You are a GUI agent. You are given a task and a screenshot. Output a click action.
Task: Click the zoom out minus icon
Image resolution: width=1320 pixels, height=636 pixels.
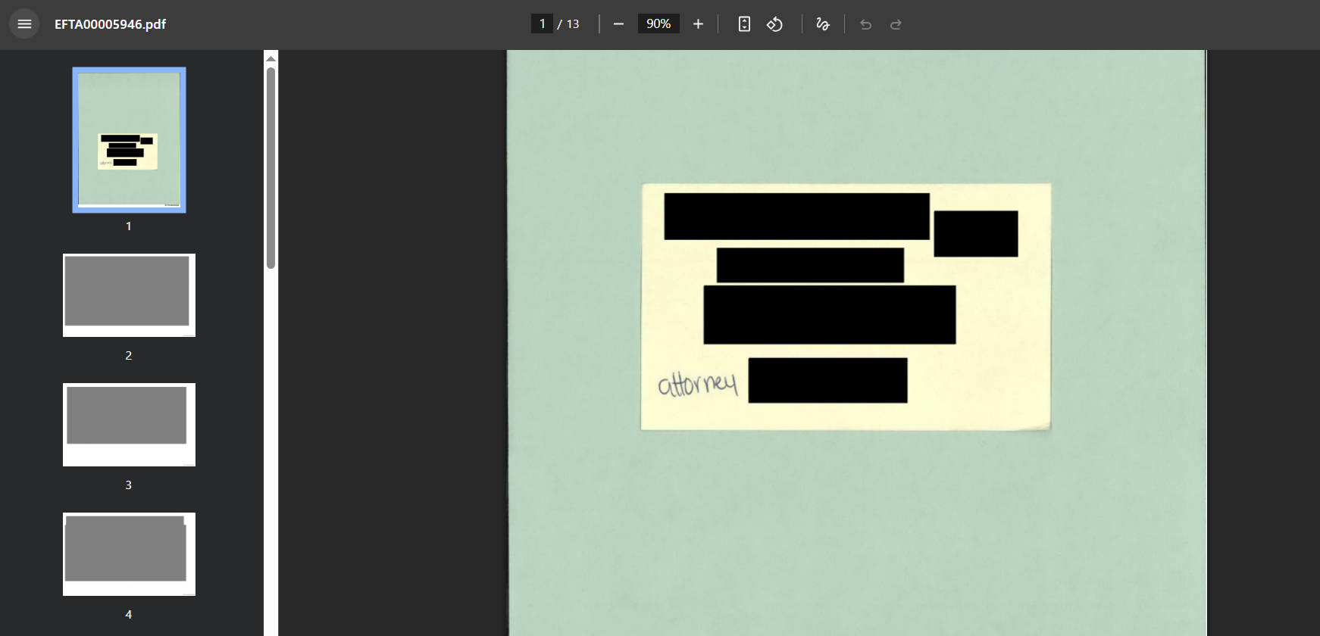tap(618, 24)
